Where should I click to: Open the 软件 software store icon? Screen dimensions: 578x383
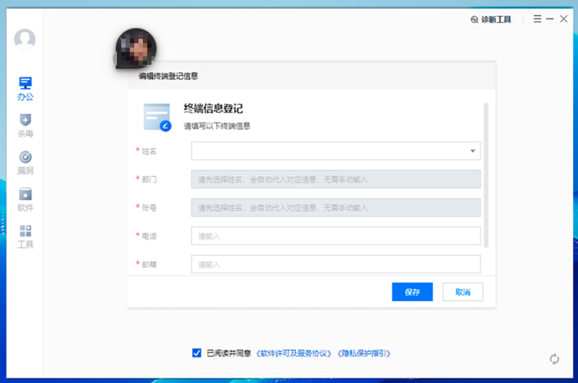(25, 194)
